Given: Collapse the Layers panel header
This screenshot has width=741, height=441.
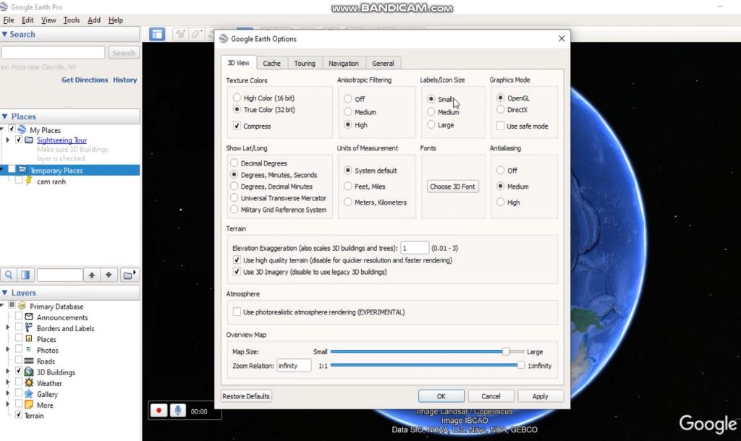Looking at the screenshot, I should tap(5, 293).
